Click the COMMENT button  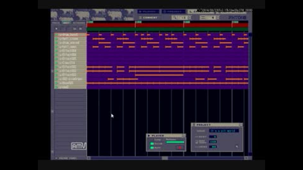click(x=148, y=18)
